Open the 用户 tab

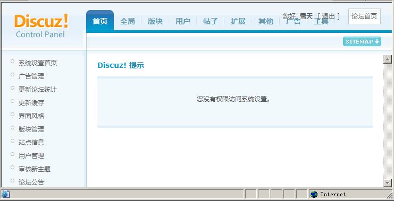tap(183, 21)
